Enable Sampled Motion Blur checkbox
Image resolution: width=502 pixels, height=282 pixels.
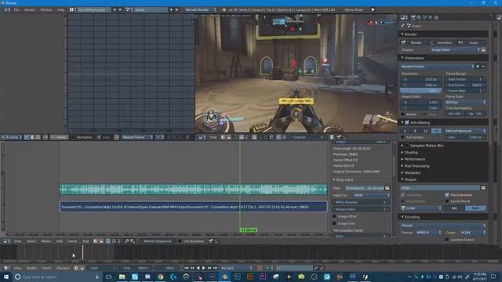pyautogui.click(x=407, y=146)
